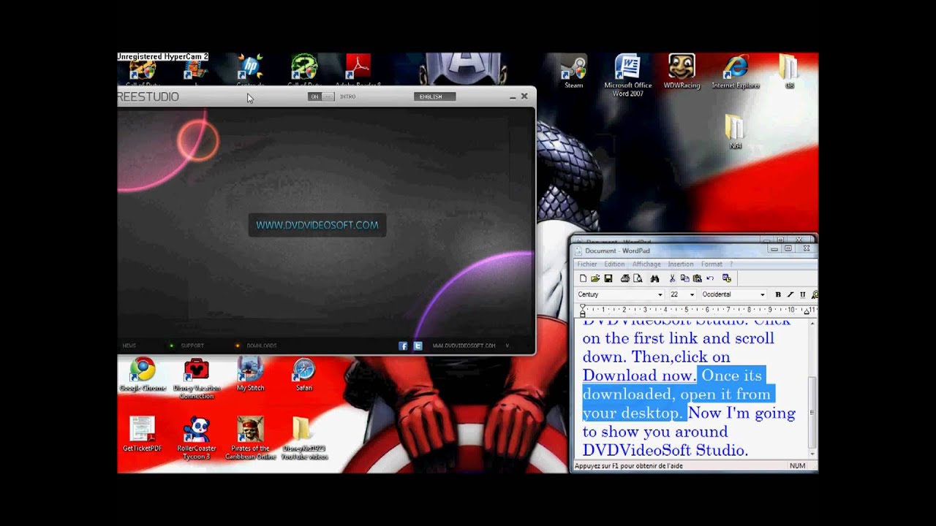Open the ? help menu in WordPad
Screen dimensions: 936x526
(x=731, y=264)
